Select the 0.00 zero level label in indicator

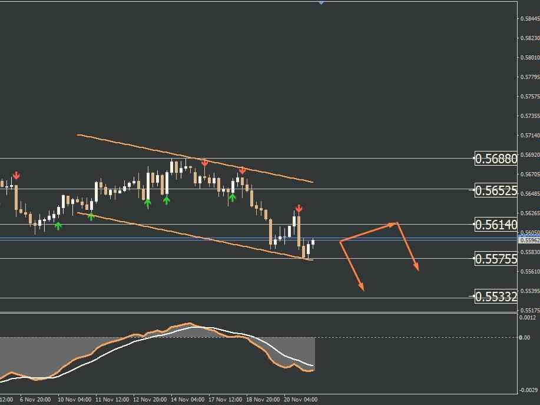coord(525,337)
